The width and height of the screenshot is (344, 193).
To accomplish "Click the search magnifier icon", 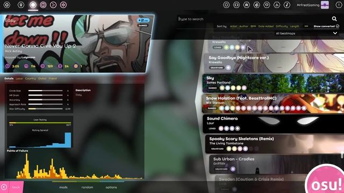I will tap(334, 19).
